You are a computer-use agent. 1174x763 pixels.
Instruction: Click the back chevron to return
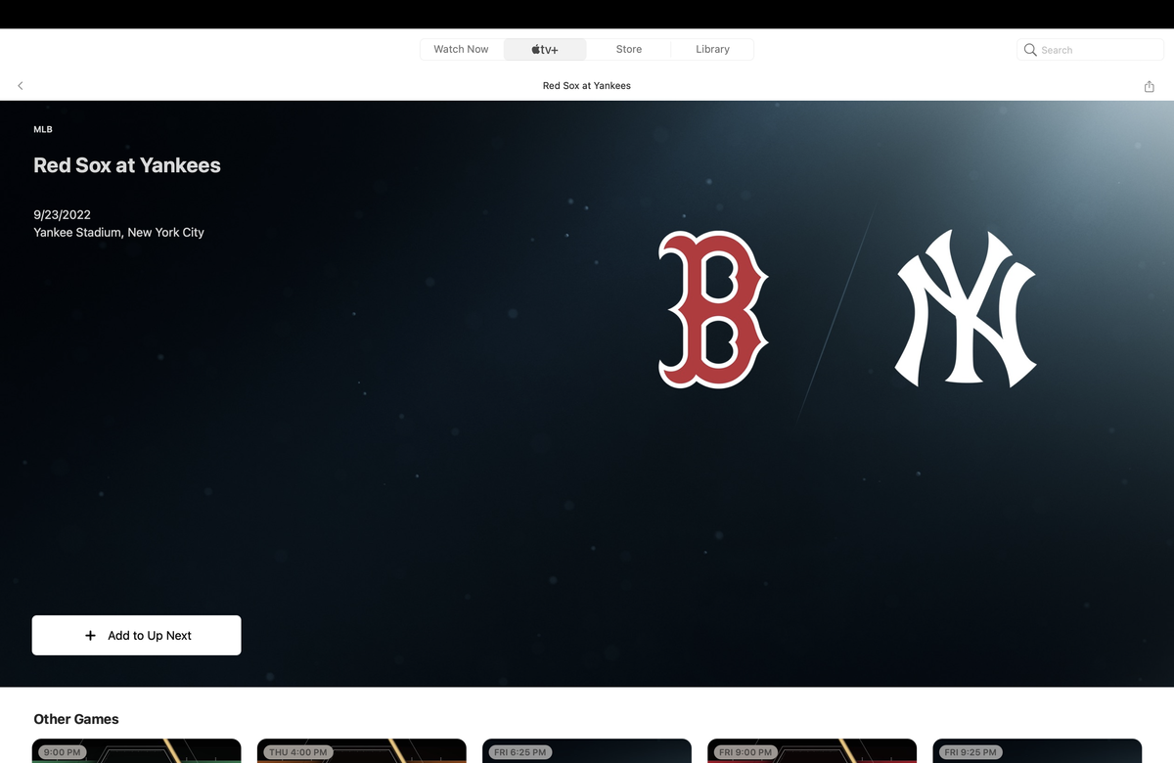coord(20,86)
